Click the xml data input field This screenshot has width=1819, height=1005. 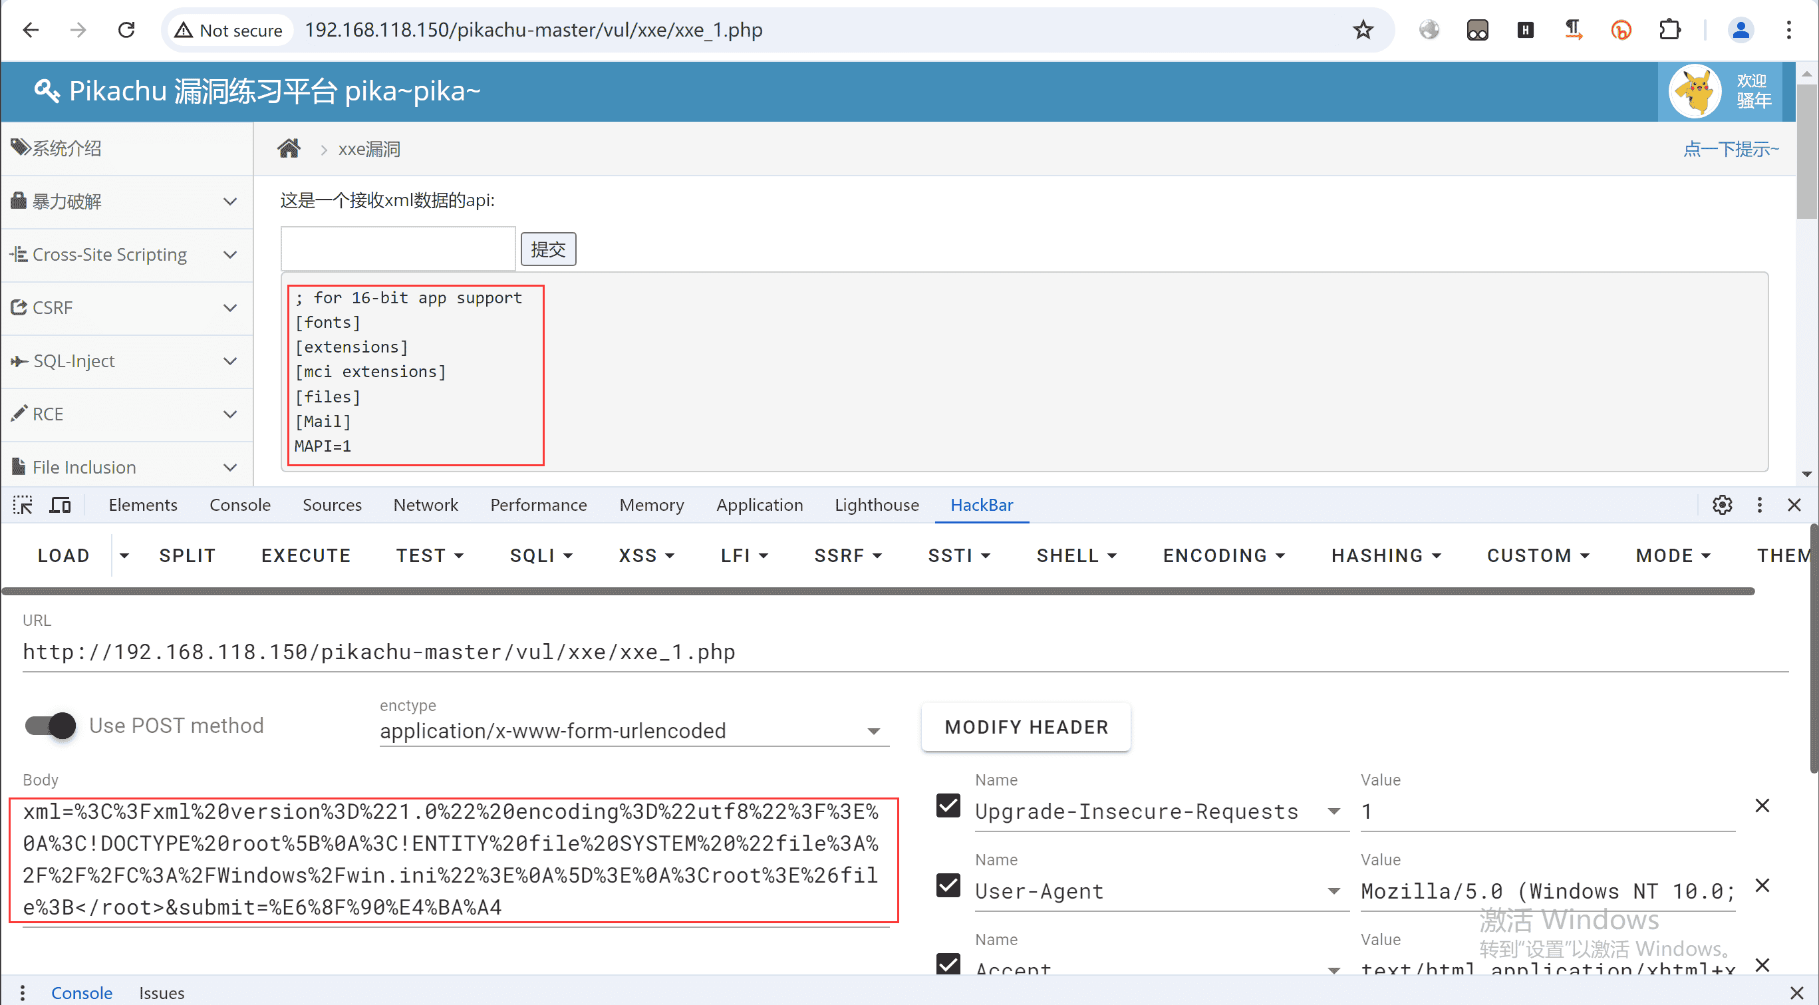(x=398, y=249)
